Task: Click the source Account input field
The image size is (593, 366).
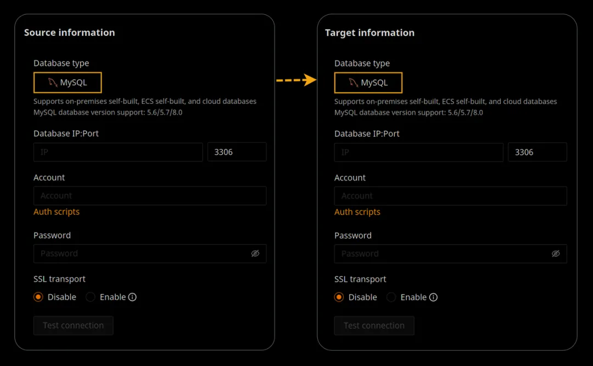Action: tap(150, 196)
